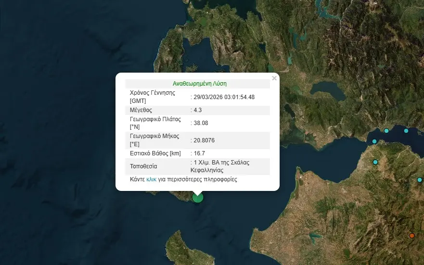The image size is (424, 265).
Task: Click the 'Μέγεθος' row label
Action: click(x=141, y=110)
